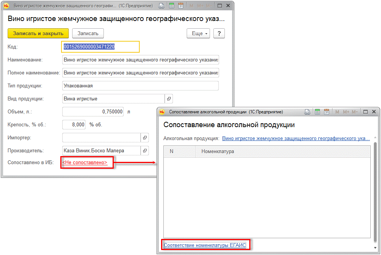Click the 1C logo icon of the Сопоставление window

(x=162, y=112)
